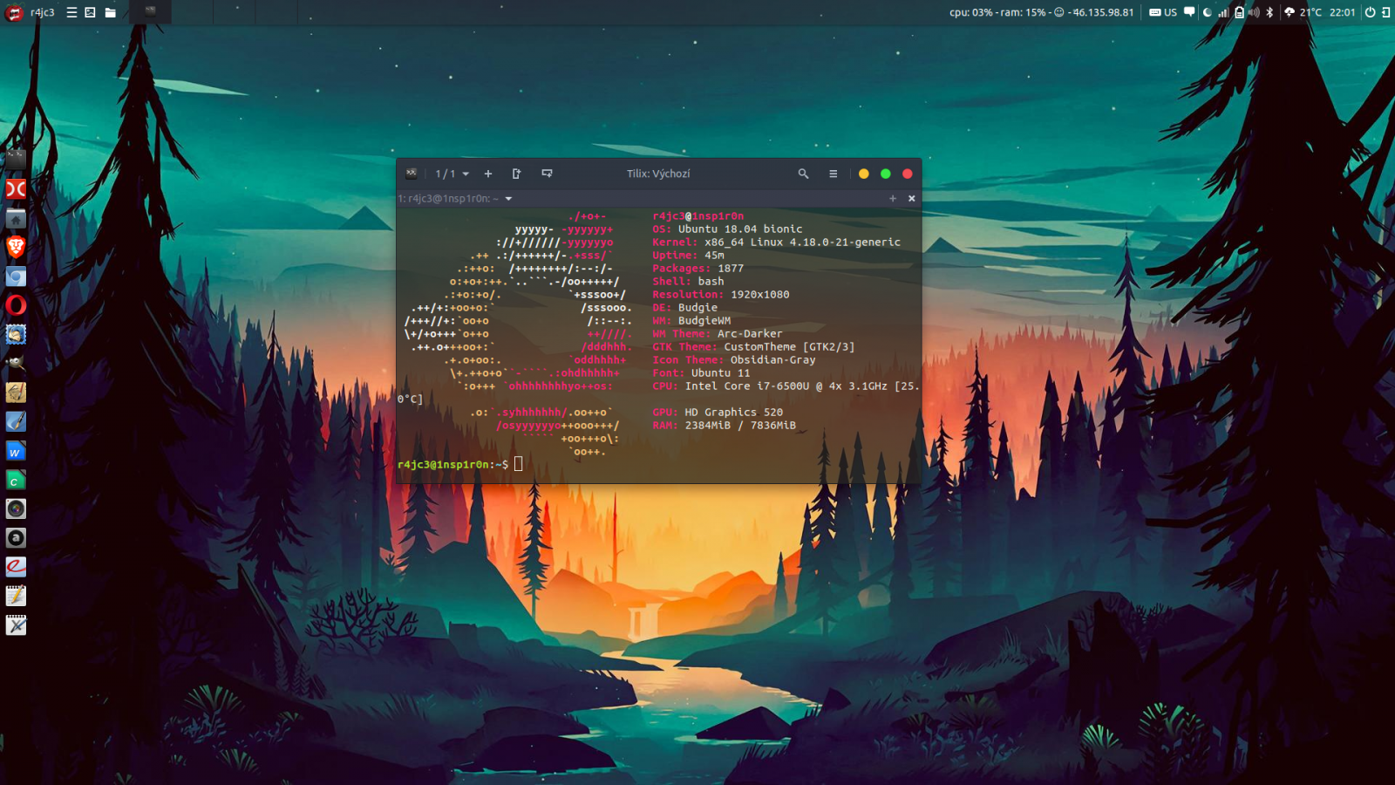
Task: Select the r4jc3@1nsp1r0n terminal tab
Action: click(x=449, y=199)
